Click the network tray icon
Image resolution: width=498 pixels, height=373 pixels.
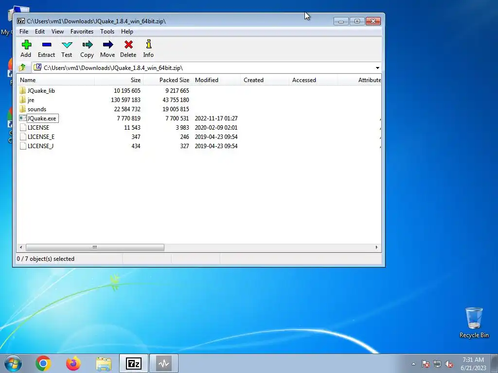pos(437,364)
